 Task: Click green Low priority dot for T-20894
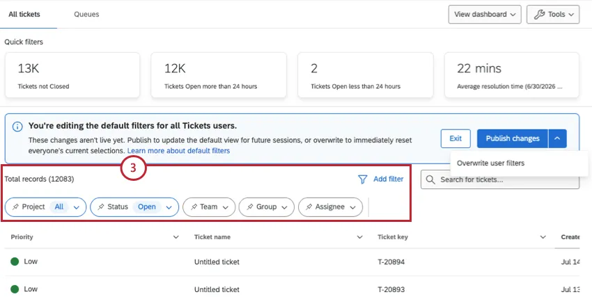[x=15, y=262]
